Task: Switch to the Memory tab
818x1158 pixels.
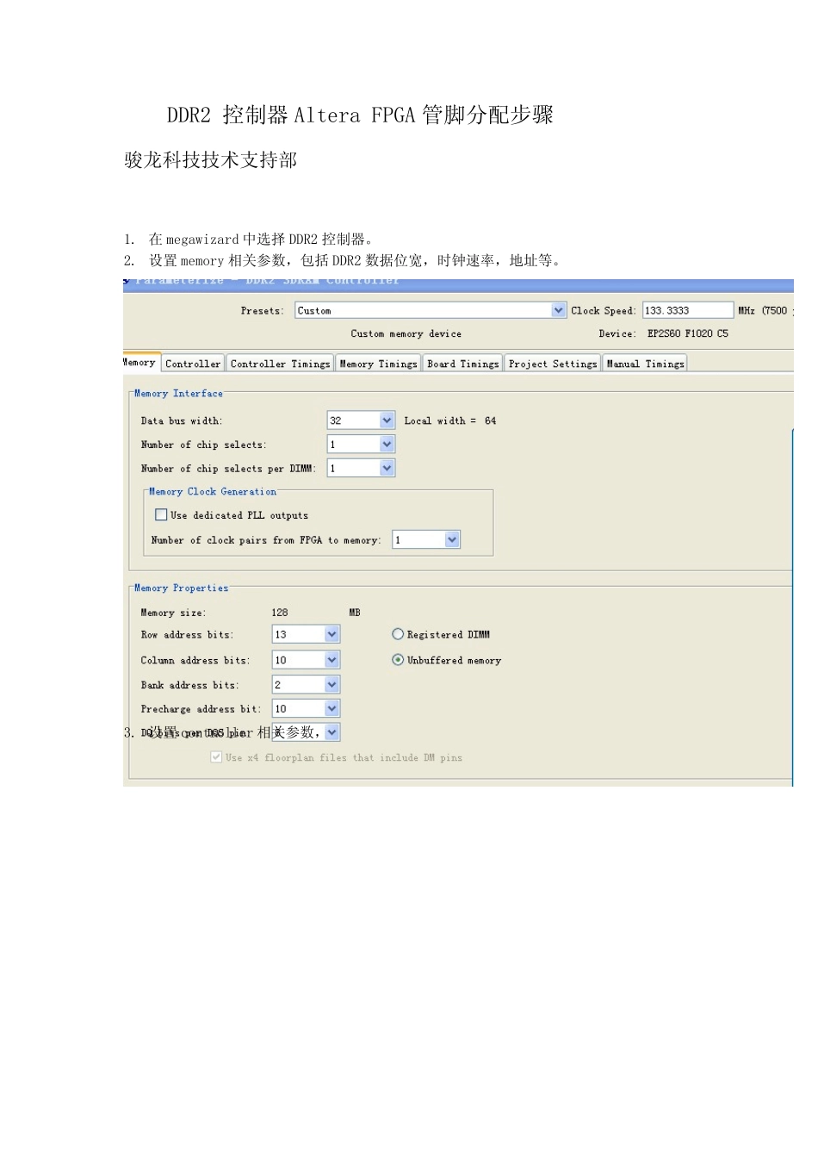Action: 140,363
